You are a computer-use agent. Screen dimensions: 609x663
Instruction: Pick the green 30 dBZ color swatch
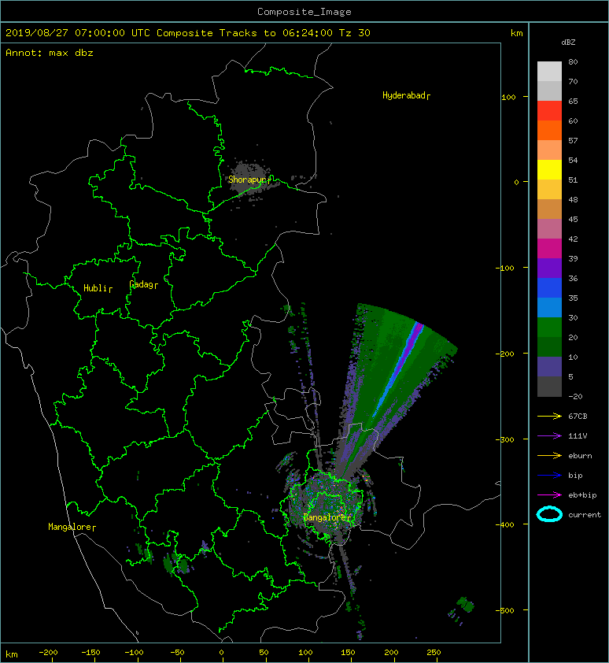click(x=549, y=327)
